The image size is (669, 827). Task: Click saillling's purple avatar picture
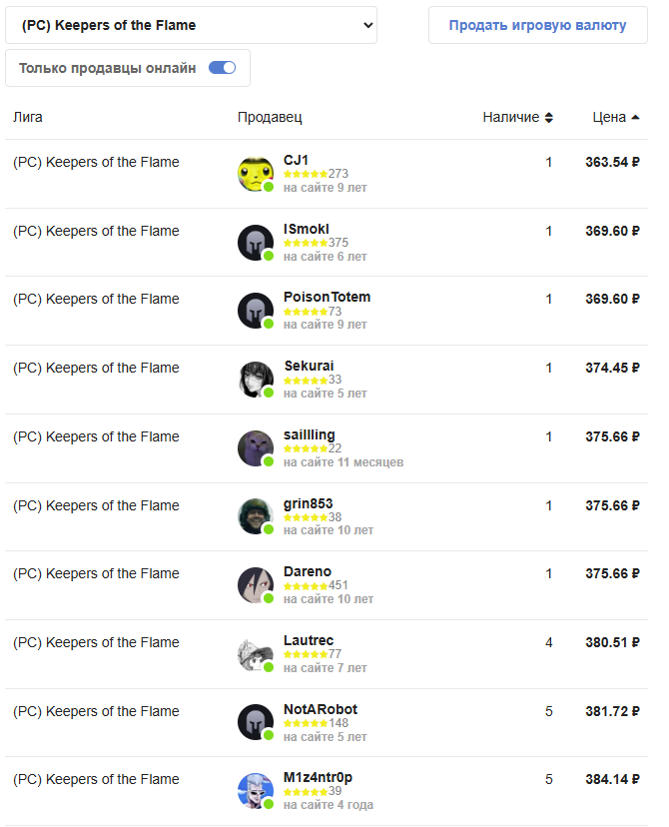(x=256, y=448)
